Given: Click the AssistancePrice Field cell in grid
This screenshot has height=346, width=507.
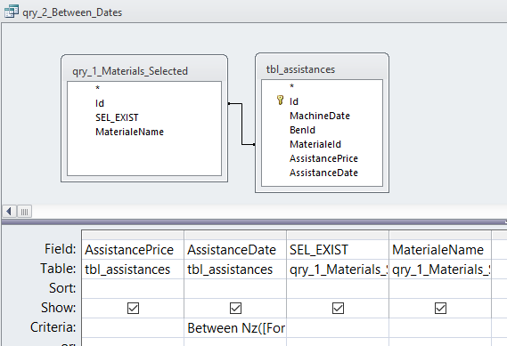Looking at the screenshot, I should (x=133, y=250).
